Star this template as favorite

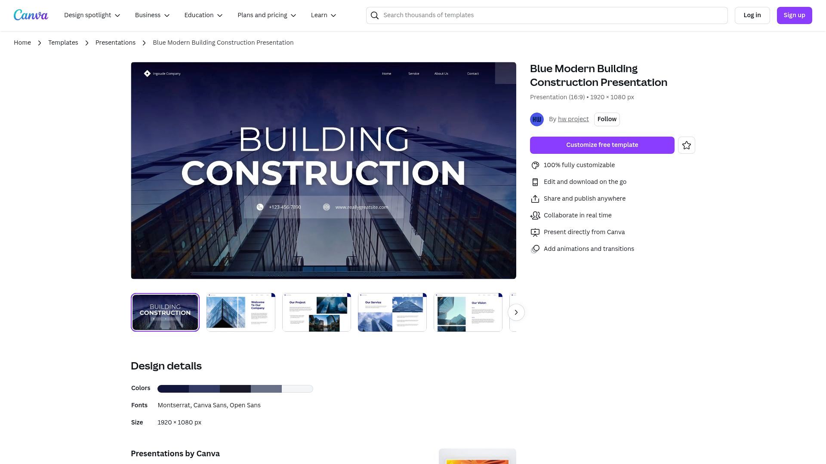(x=686, y=145)
